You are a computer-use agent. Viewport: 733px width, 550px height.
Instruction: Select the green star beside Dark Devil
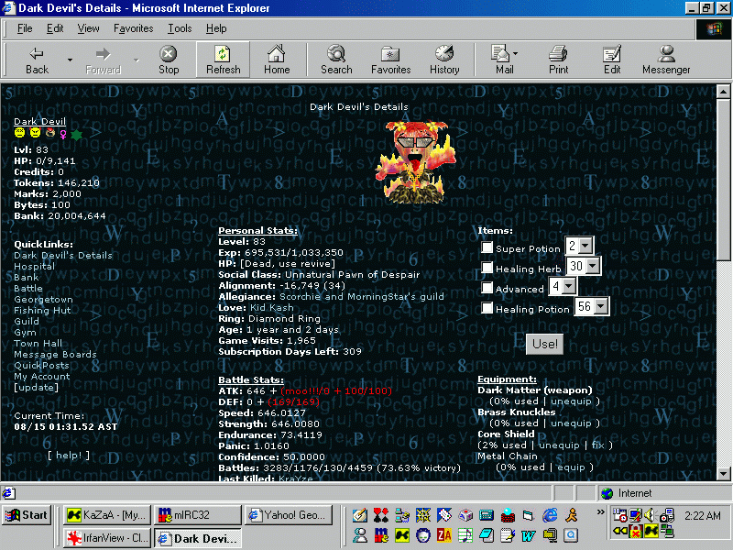(78, 134)
